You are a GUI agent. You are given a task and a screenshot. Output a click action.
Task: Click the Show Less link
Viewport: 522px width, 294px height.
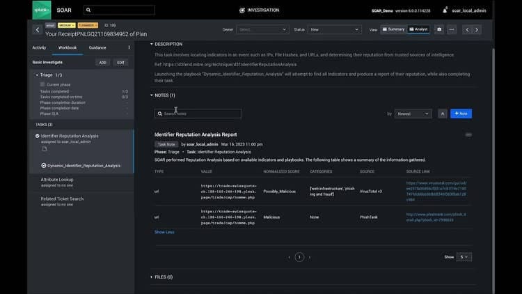164,232
